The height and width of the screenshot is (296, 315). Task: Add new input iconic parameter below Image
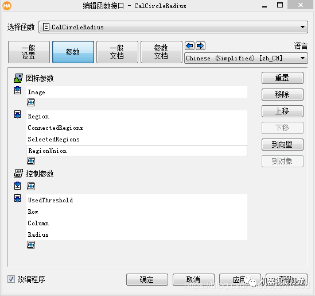point(31,102)
